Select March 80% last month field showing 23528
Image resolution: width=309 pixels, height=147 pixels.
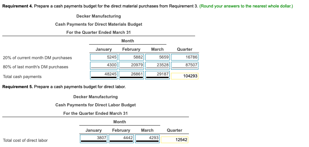158,66
